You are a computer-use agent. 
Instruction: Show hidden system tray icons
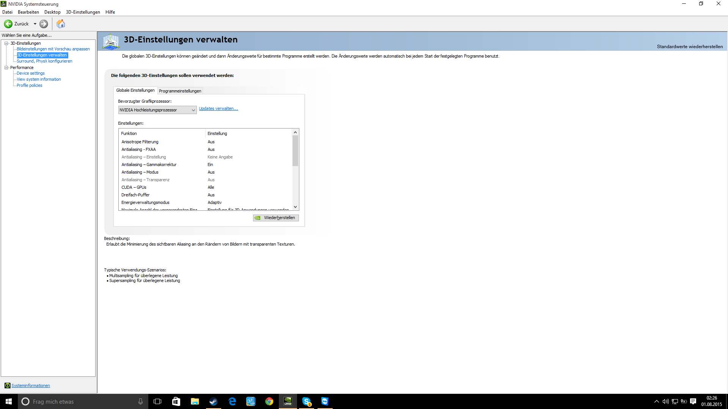656,401
